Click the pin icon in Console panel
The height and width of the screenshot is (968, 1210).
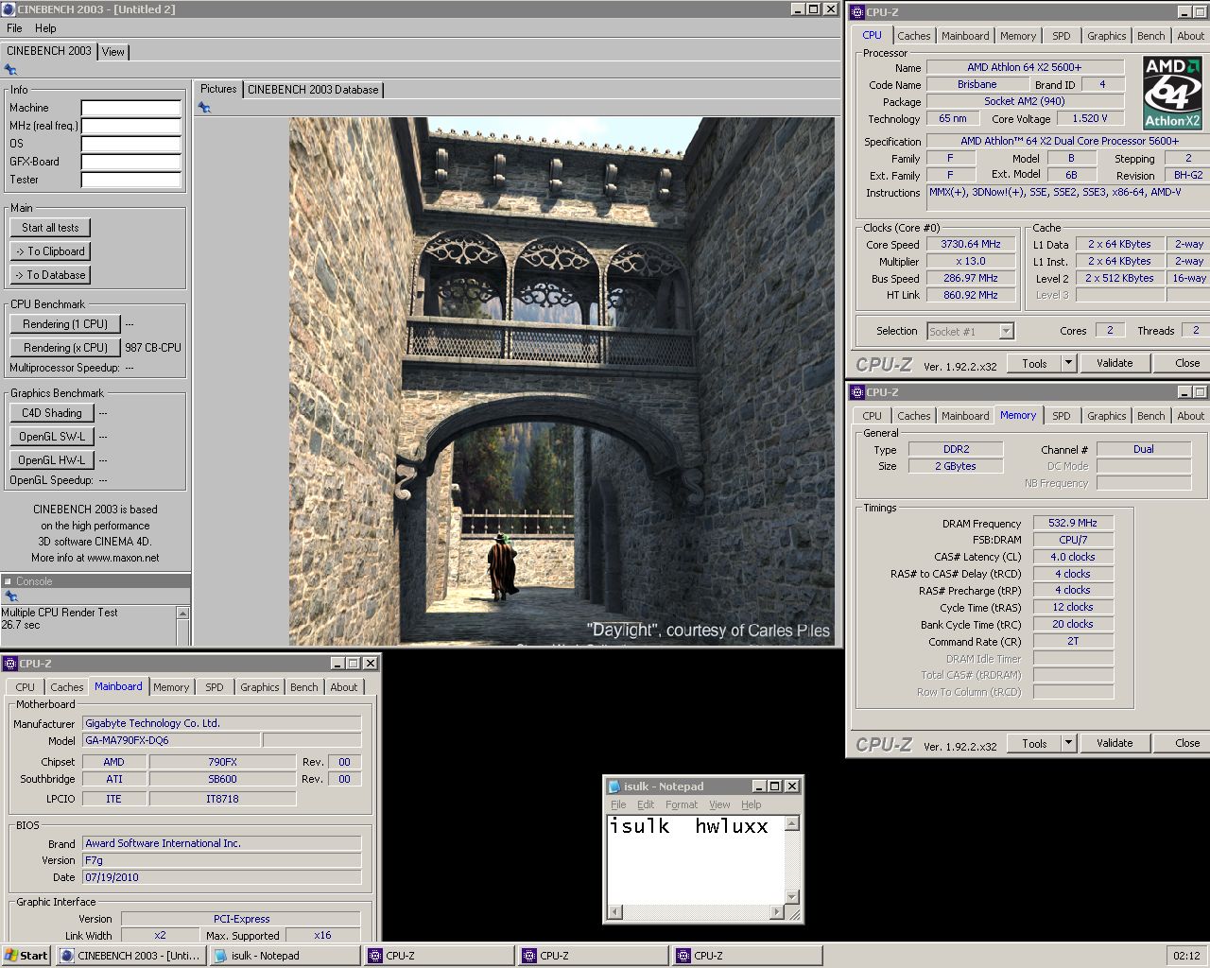point(10,596)
